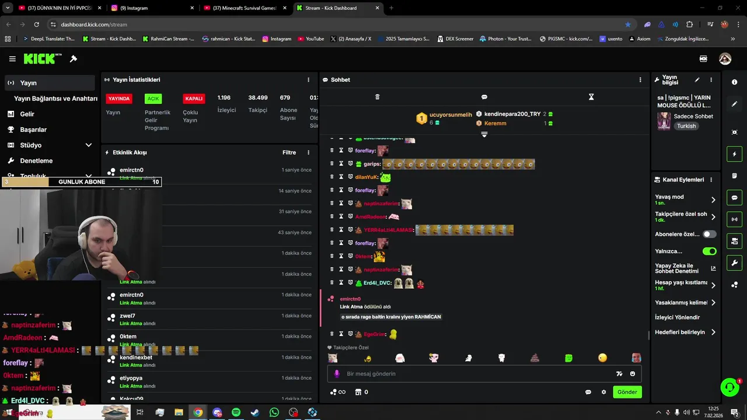Expand Yavaş mod options

pyautogui.click(x=713, y=200)
